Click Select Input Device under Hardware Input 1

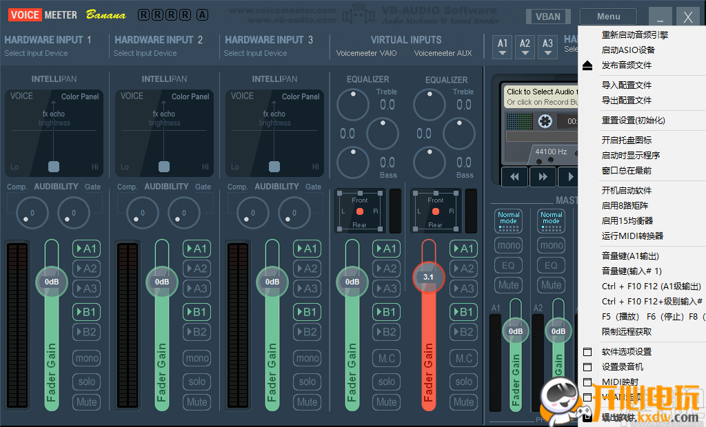point(36,53)
